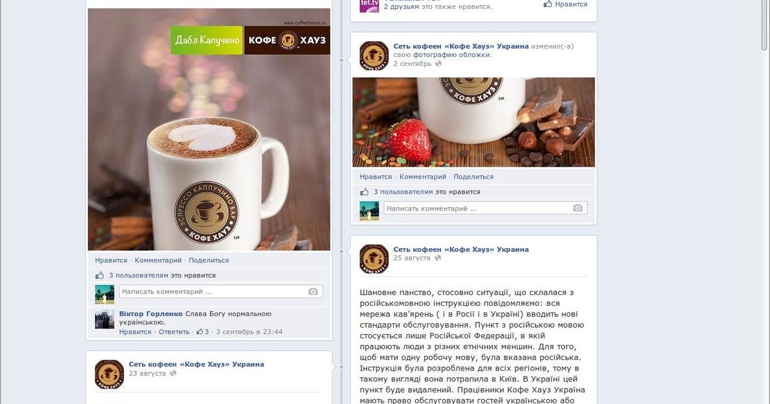Click Нравится link under cappuccino photo
This screenshot has width=770, height=404.
(x=111, y=260)
